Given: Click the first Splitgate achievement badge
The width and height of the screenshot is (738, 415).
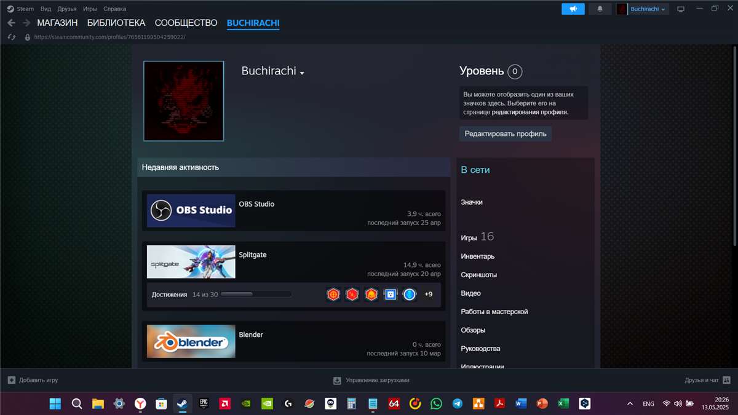Looking at the screenshot, I should click(333, 294).
